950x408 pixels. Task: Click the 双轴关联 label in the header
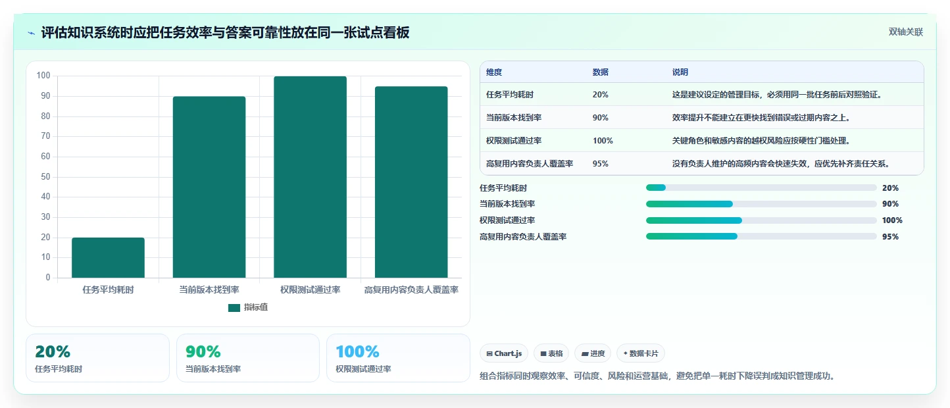coord(906,32)
